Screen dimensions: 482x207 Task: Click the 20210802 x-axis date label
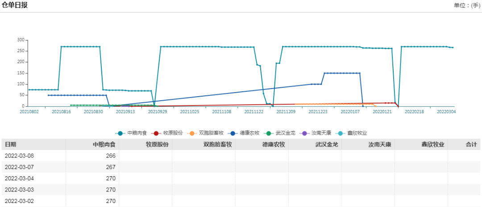pyautogui.click(x=29, y=112)
